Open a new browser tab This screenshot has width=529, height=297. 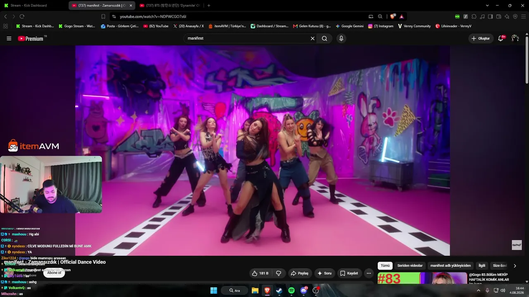[x=209, y=5]
